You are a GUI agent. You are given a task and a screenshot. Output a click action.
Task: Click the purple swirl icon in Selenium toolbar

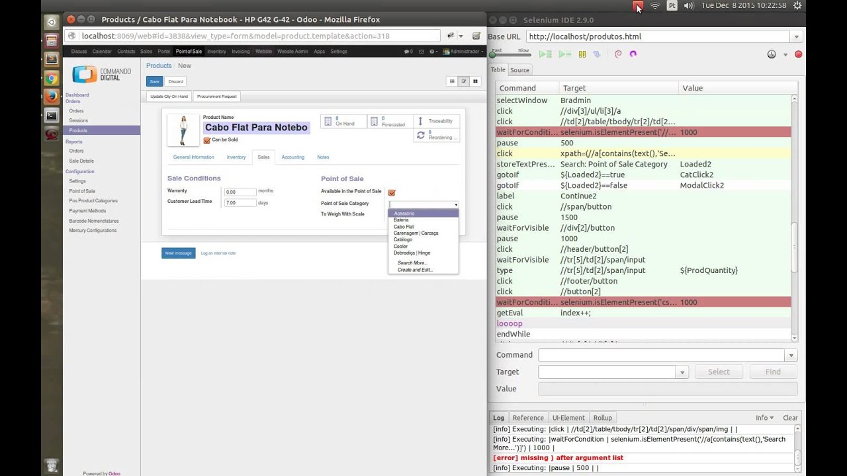(633, 54)
